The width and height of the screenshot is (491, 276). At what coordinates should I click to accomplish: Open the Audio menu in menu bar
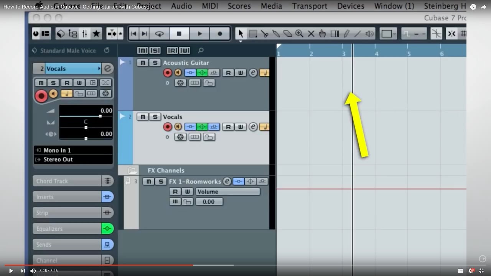[x=181, y=6]
